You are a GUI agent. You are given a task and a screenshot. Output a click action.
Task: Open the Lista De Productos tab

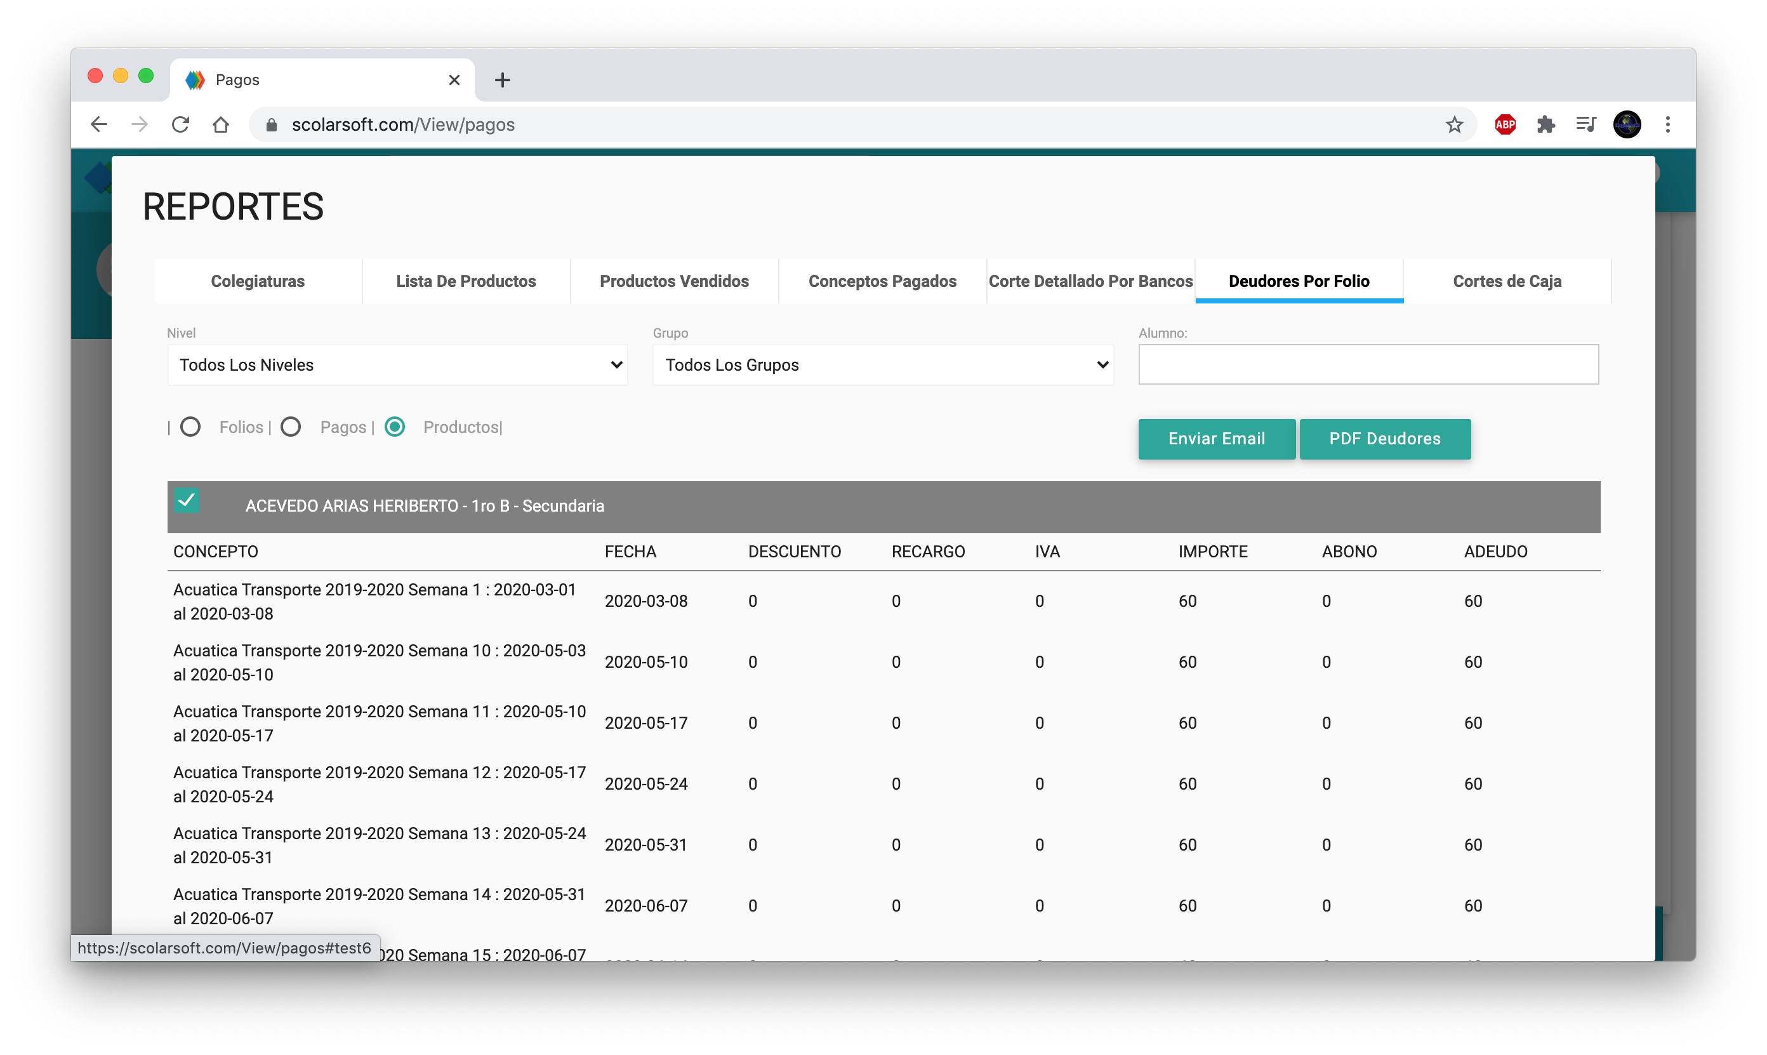pyautogui.click(x=466, y=281)
